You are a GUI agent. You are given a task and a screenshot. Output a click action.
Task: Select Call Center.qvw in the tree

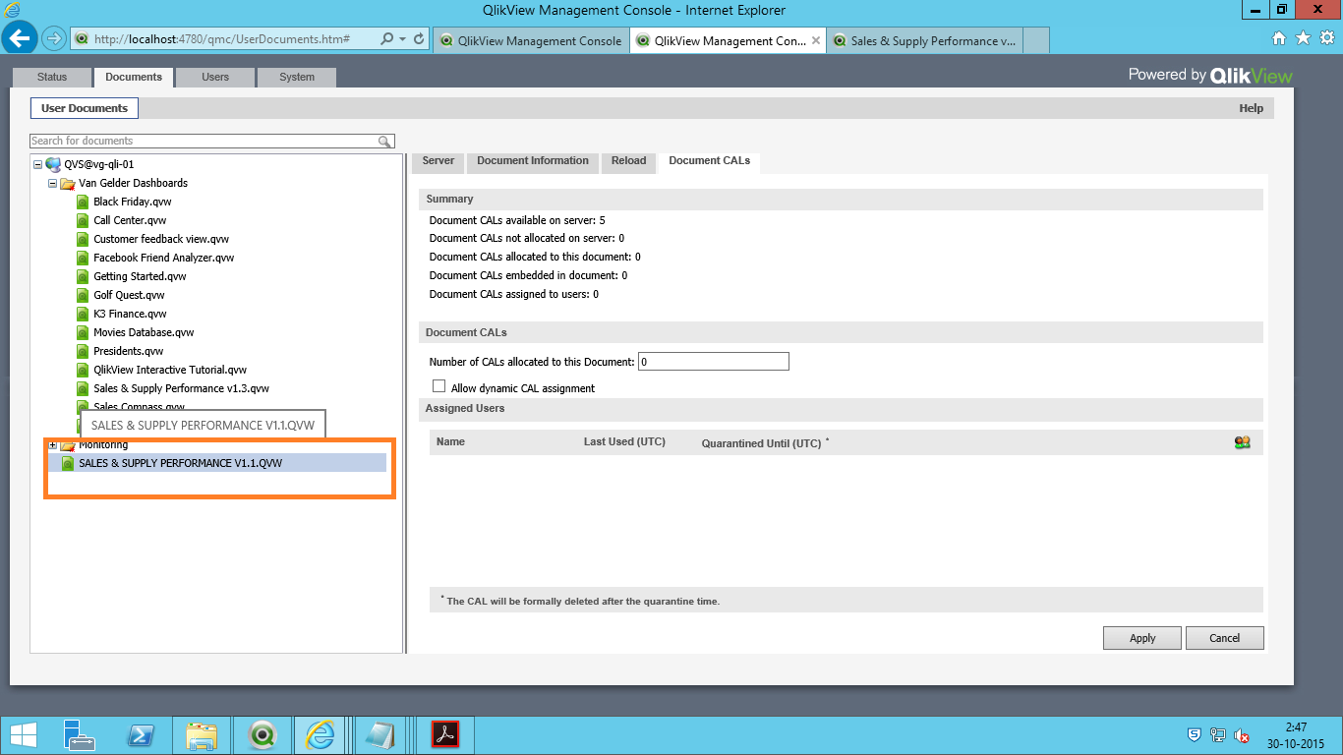pyautogui.click(x=130, y=220)
